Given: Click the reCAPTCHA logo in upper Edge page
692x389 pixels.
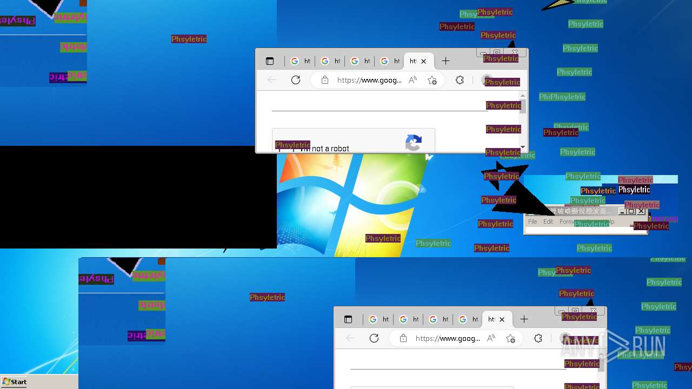Looking at the screenshot, I should point(414,143).
